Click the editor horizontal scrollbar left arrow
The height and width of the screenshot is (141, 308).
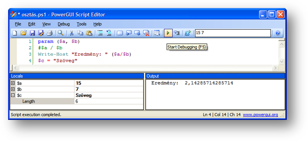point(16,68)
